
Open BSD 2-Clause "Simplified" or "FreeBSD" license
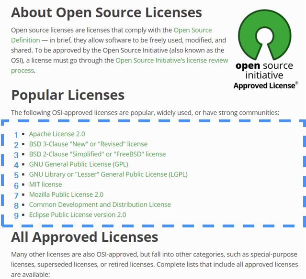97,154
